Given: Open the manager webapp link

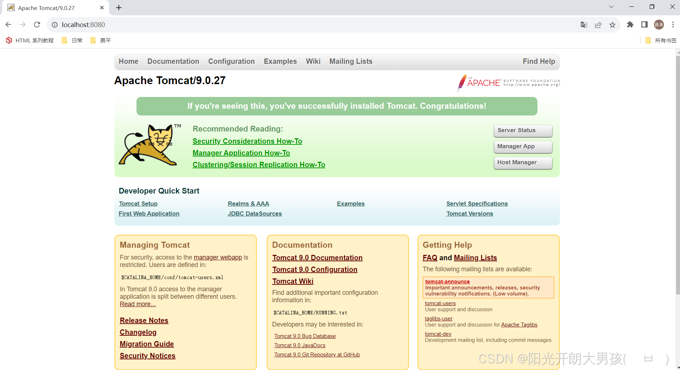Looking at the screenshot, I should pyautogui.click(x=218, y=257).
